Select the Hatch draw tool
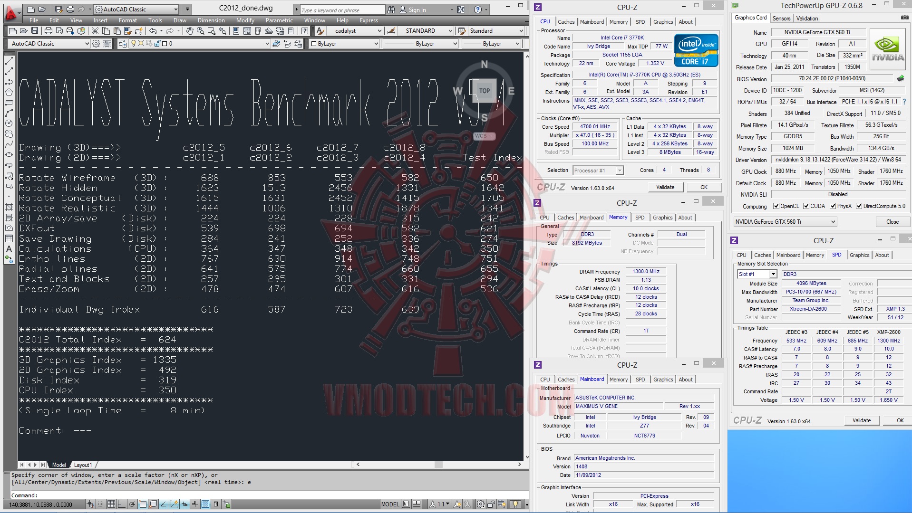 click(9, 207)
